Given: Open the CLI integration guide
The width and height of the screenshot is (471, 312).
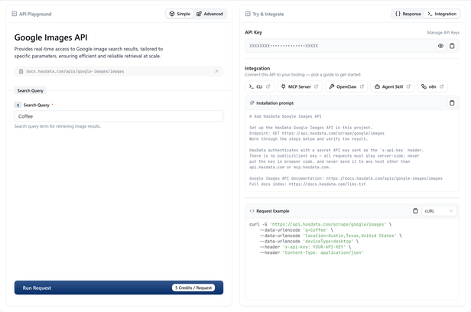Looking at the screenshot, I should point(259,86).
